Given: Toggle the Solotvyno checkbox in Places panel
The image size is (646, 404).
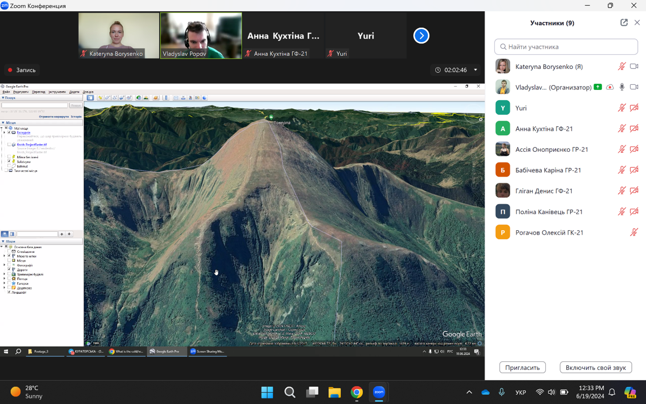Looking at the screenshot, I should click(x=9, y=162).
